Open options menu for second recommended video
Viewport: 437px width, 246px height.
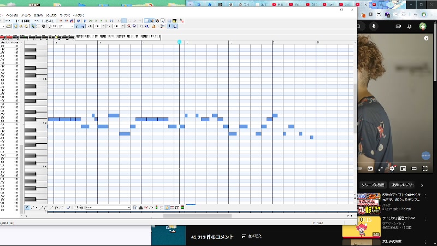click(426, 219)
